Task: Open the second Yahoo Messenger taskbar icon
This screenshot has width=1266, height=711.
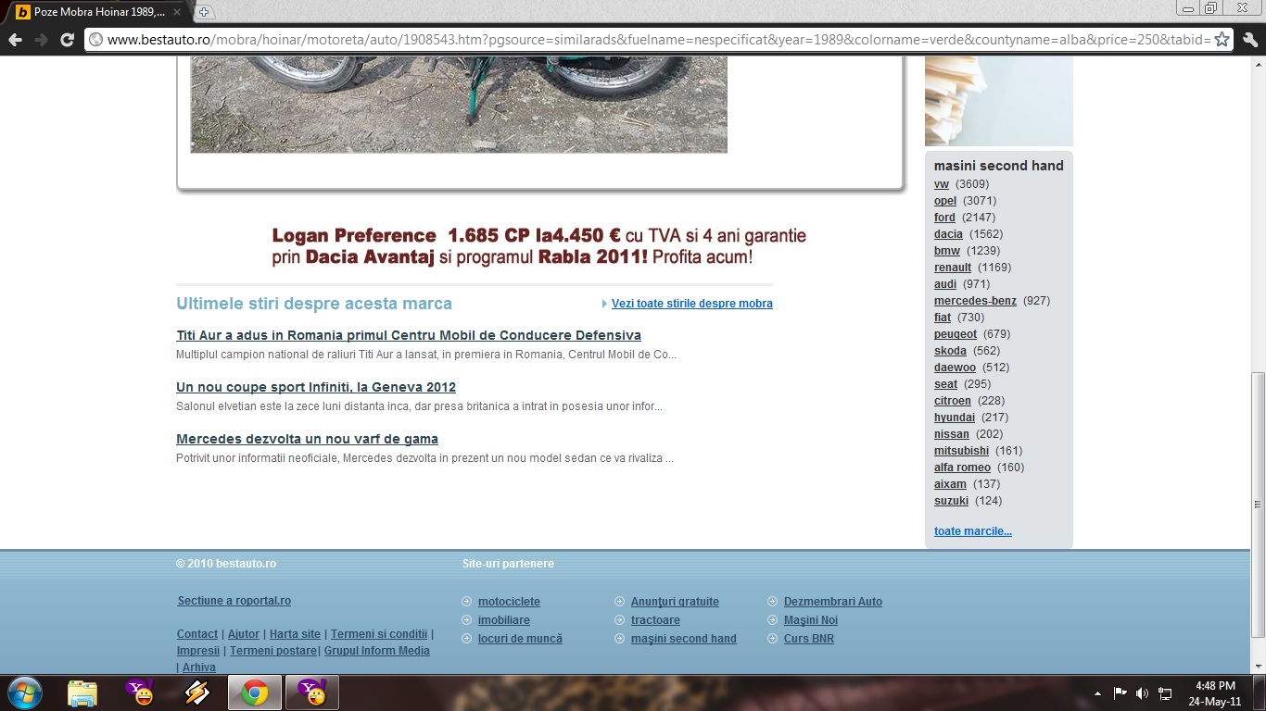Action: click(312, 692)
